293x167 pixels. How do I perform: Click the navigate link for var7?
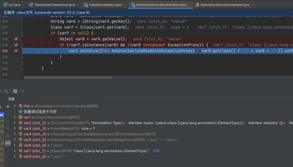156,151
